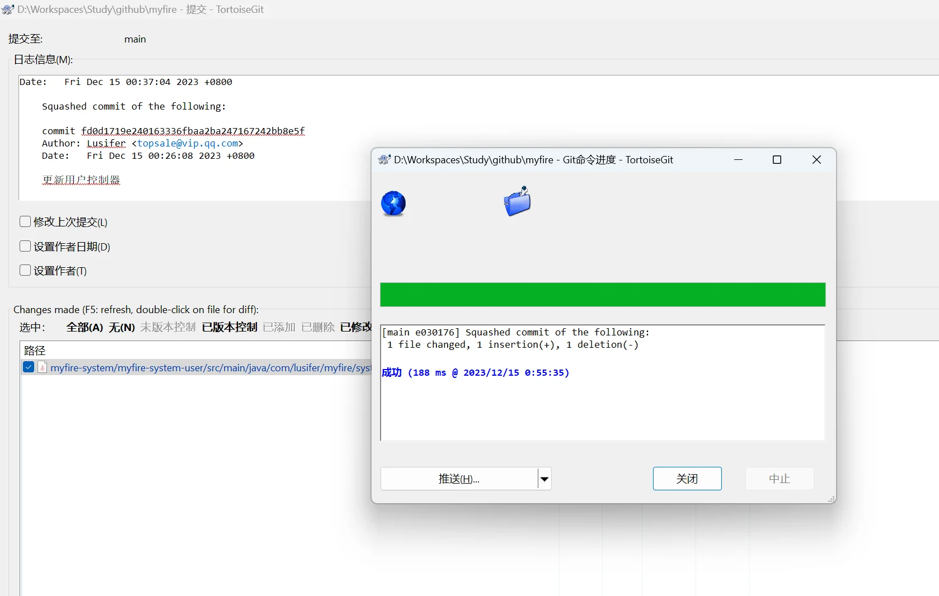Click the blue folder animation icon
The width and height of the screenshot is (939, 596).
click(517, 201)
